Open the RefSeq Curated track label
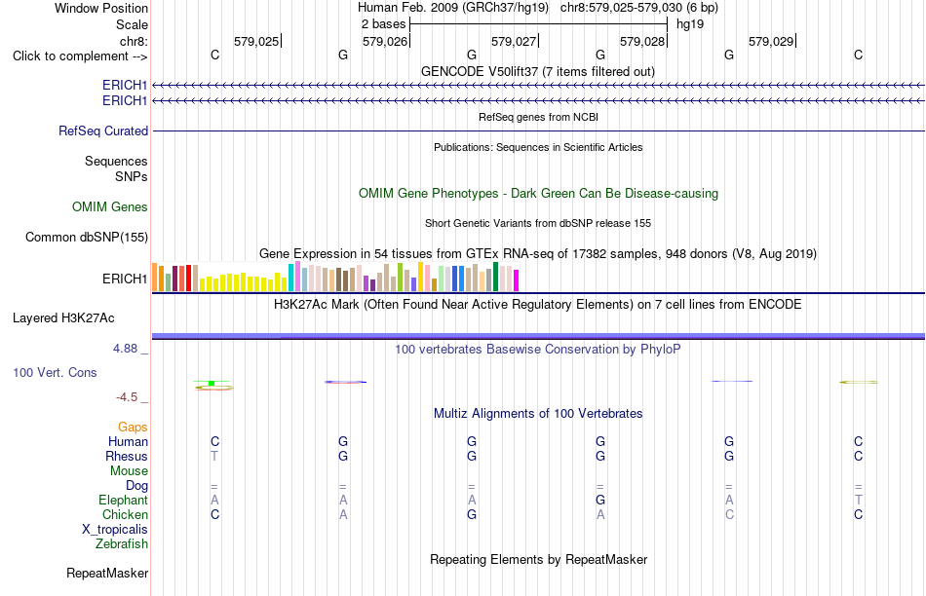The width and height of the screenshot is (926, 596). pos(102,131)
